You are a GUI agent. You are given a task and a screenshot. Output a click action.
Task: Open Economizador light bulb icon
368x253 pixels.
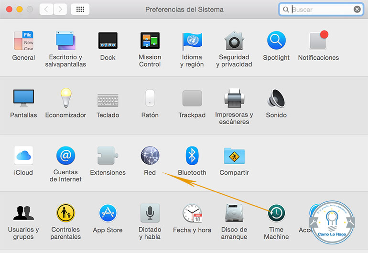coord(66,98)
